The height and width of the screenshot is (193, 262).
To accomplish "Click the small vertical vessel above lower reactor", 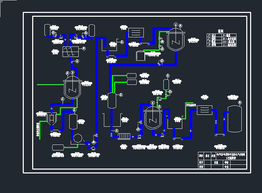I will pos(166,84).
